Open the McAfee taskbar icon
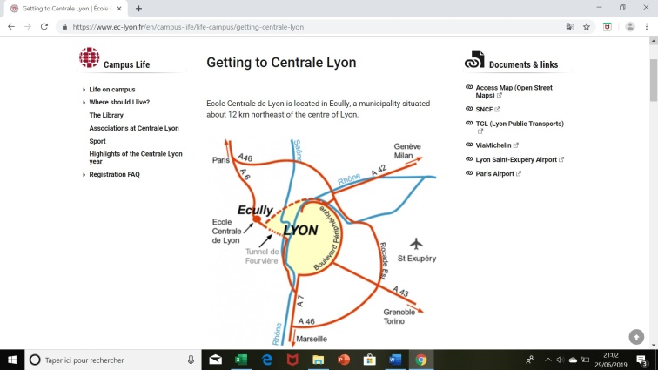 point(292,360)
